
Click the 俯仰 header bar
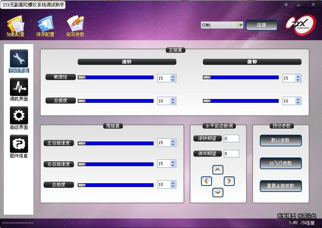pos(252,62)
